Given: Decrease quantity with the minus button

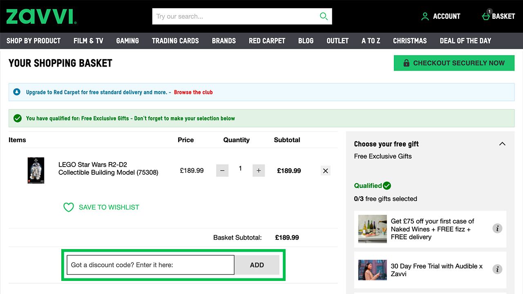Looking at the screenshot, I should [x=222, y=171].
